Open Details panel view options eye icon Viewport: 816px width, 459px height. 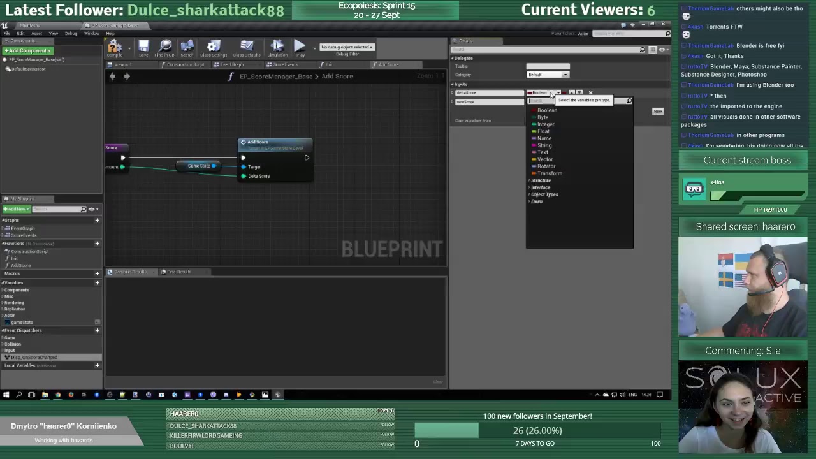(x=662, y=50)
